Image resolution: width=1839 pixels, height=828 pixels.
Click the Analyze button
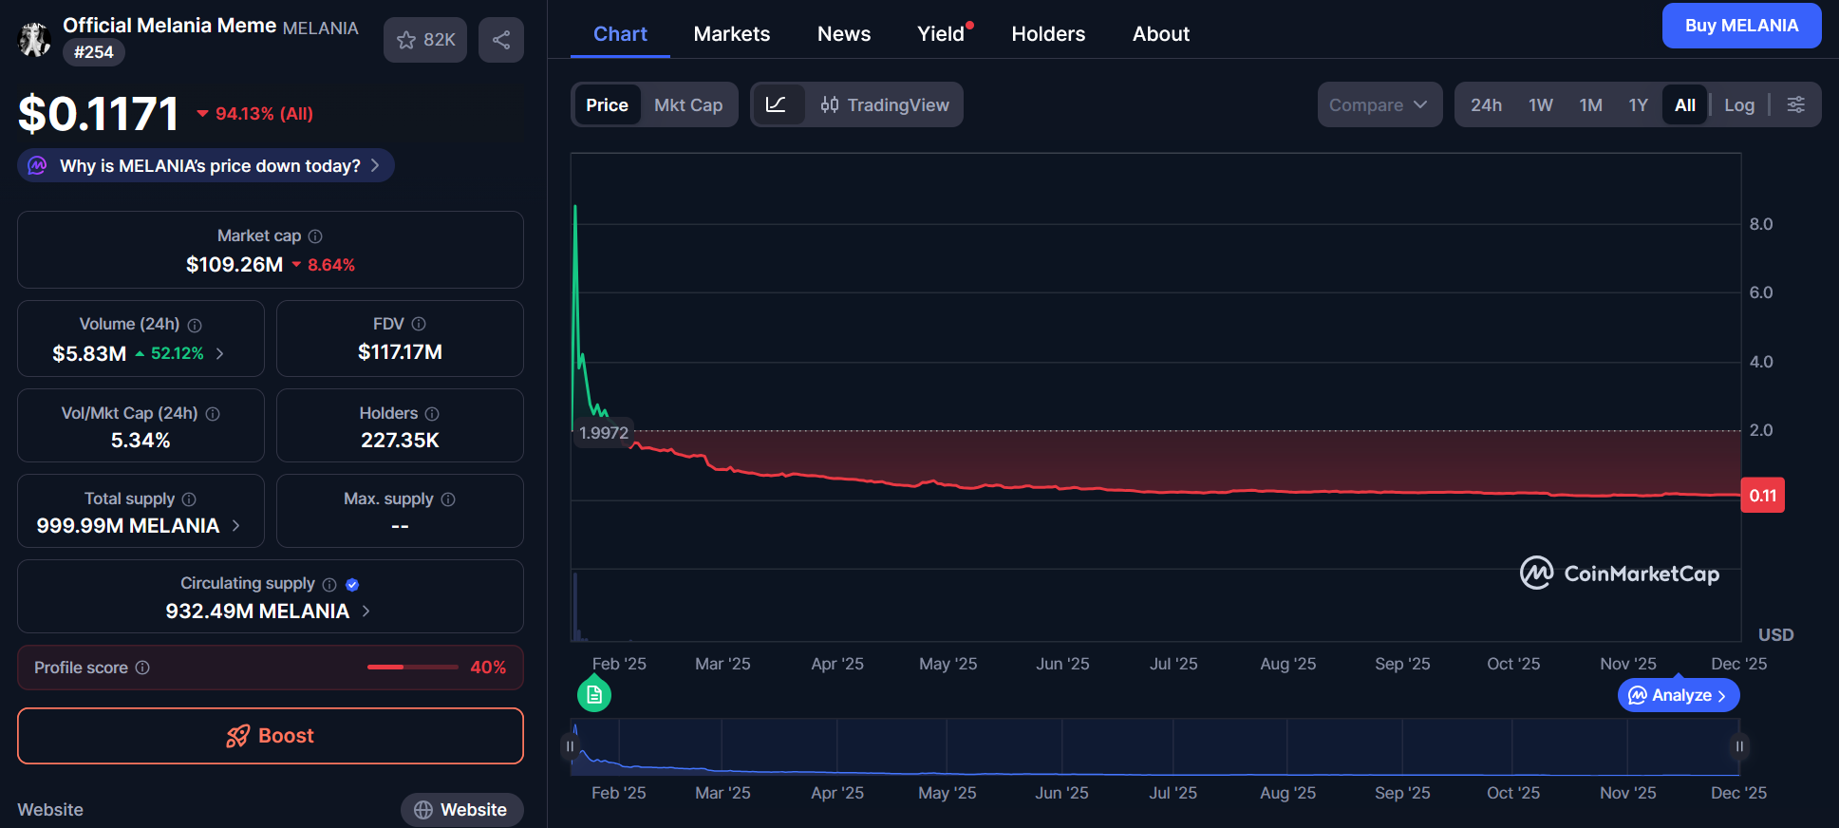click(x=1679, y=695)
